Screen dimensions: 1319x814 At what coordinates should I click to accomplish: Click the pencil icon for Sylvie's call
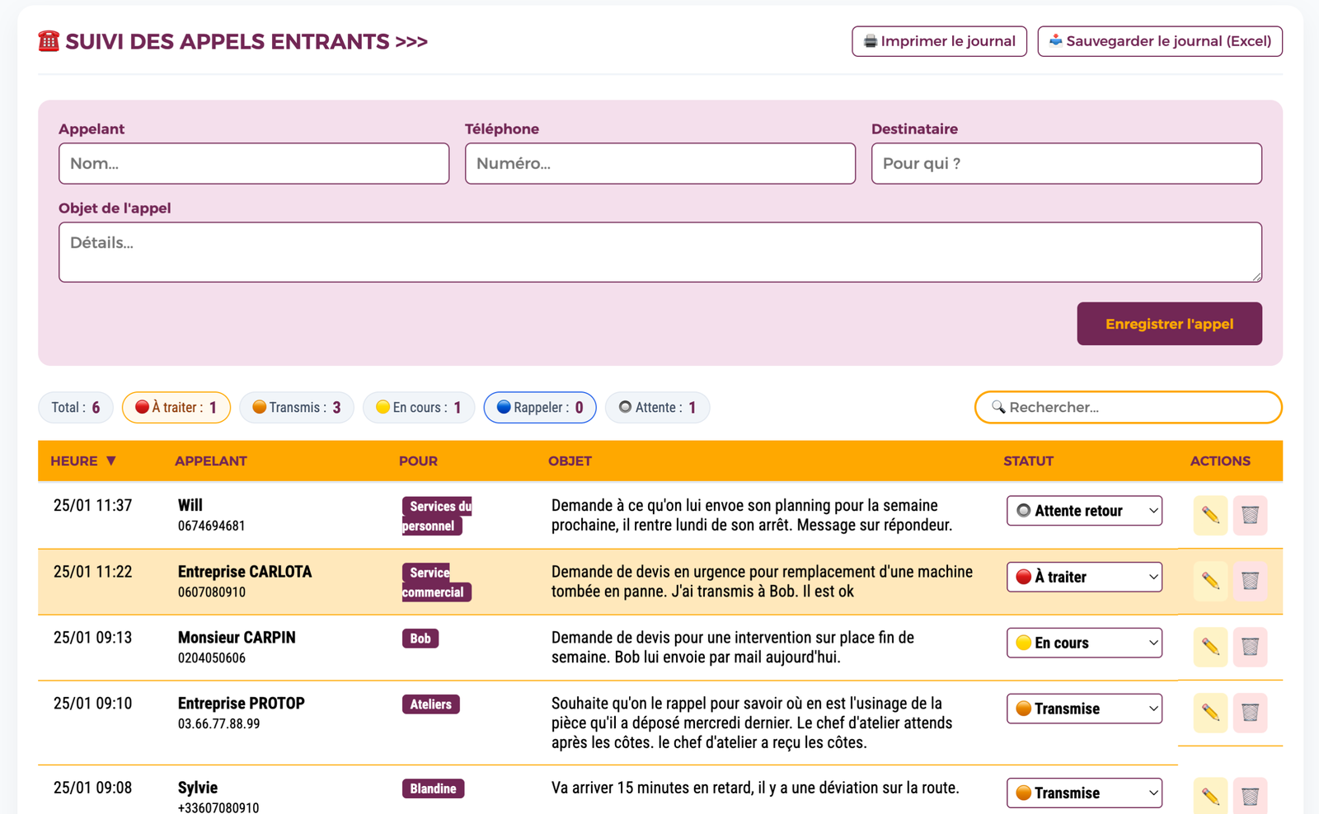[x=1209, y=796]
